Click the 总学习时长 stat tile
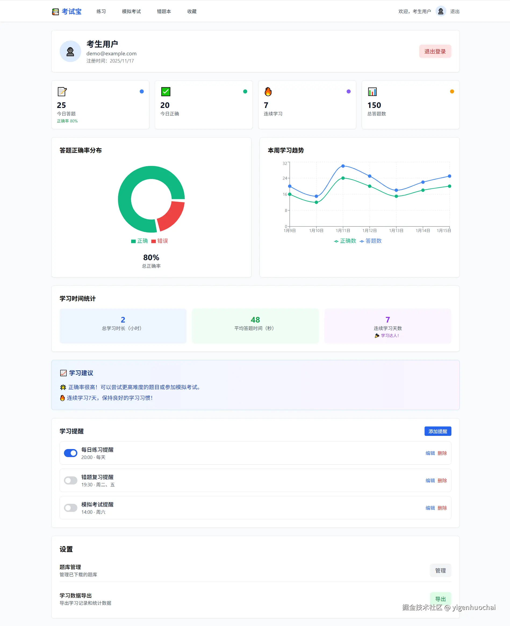 [x=123, y=326]
